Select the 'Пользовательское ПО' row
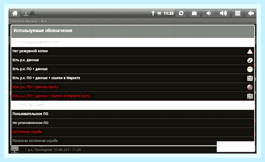 click(x=132, y=114)
